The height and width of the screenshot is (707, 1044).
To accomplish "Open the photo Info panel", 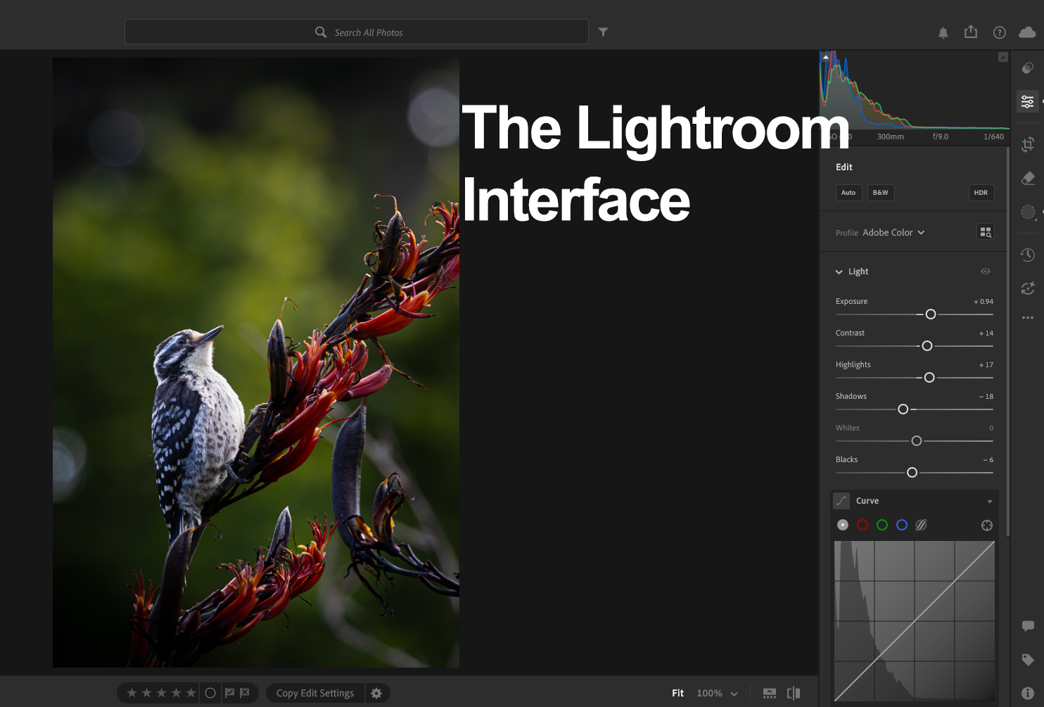I will point(1028,693).
